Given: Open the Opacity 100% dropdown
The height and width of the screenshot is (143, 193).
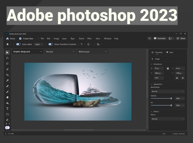Looking at the screenshot, I should tap(180, 99).
